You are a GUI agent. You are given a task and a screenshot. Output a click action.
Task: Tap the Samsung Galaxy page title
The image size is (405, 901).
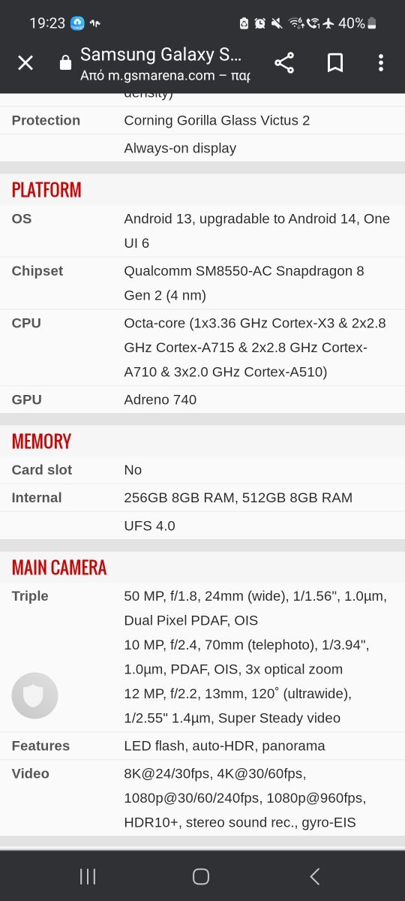tap(161, 54)
